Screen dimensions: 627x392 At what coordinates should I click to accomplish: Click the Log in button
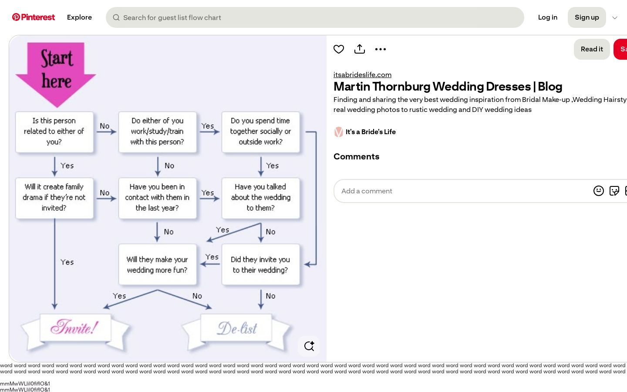pos(547,17)
